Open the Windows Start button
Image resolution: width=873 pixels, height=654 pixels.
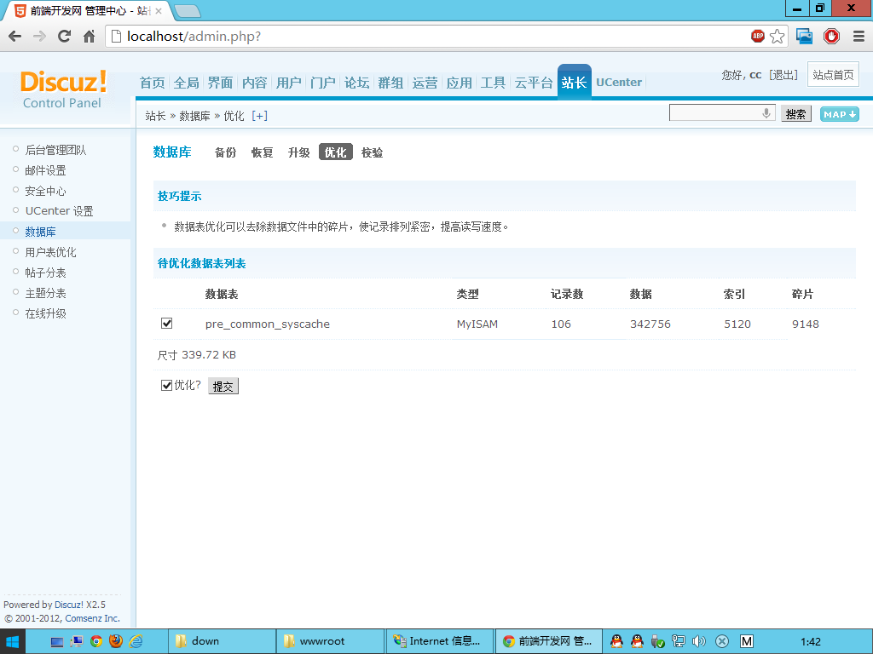[x=12, y=642]
